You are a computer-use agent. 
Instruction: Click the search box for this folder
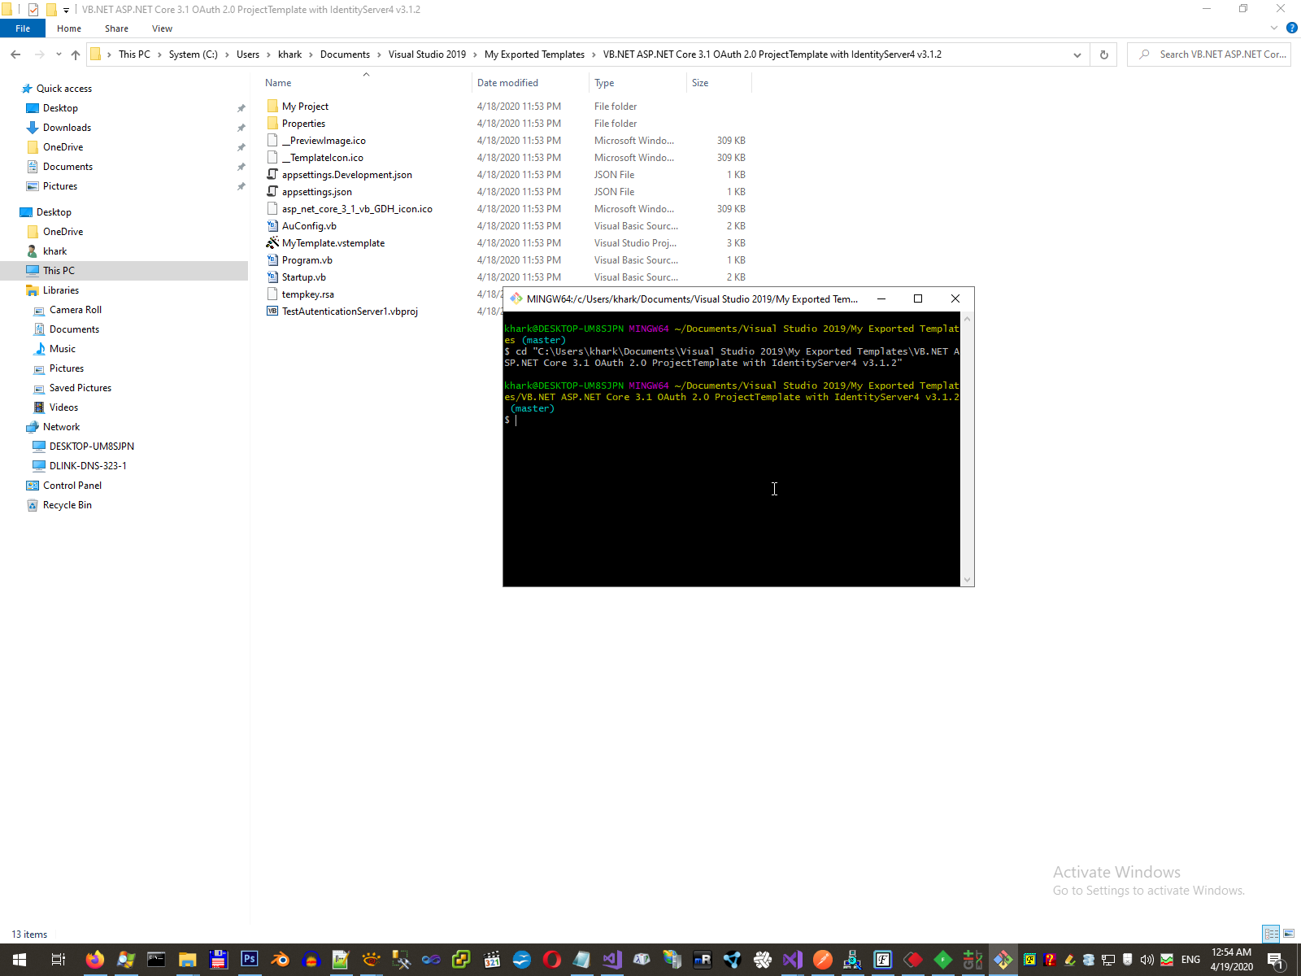click(x=1209, y=54)
